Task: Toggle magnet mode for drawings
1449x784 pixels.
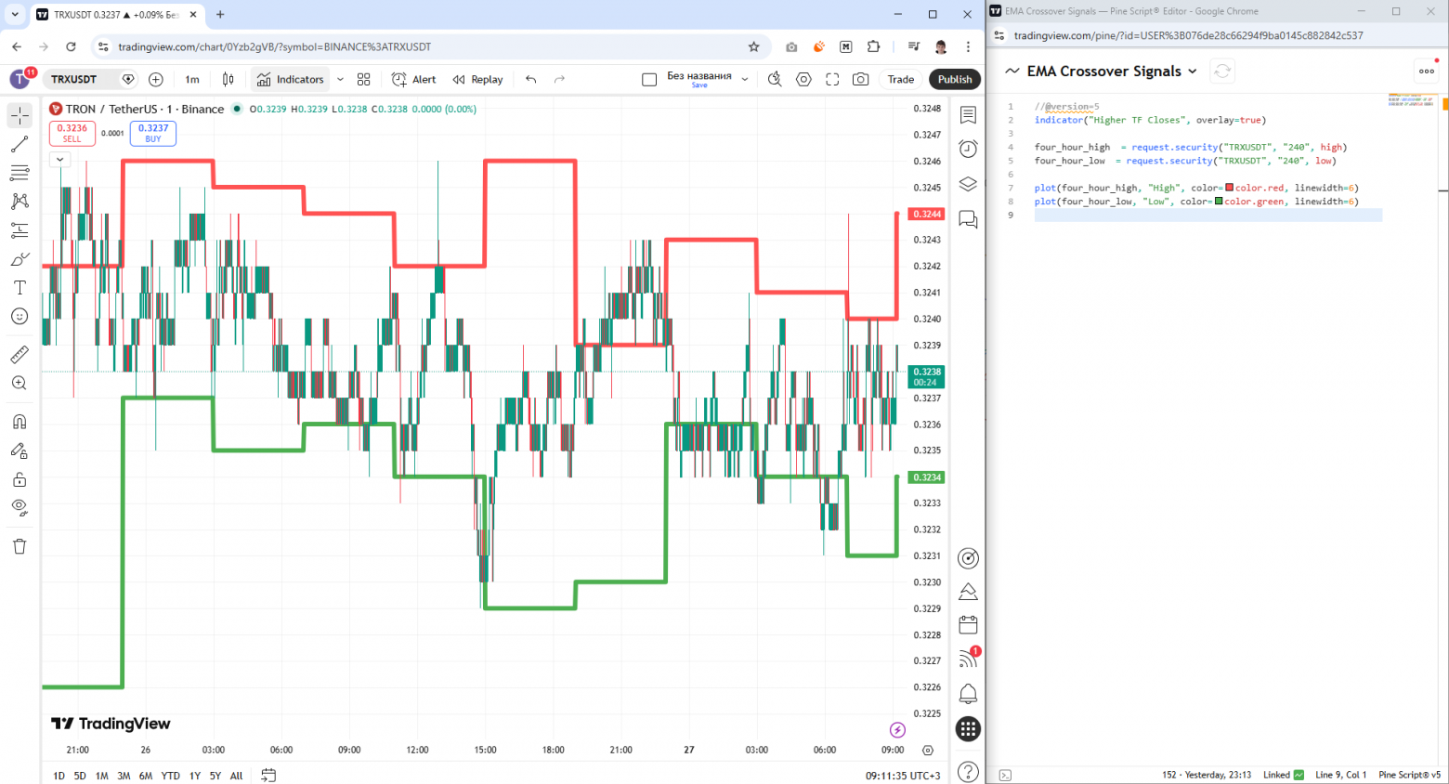Action: pos(20,422)
